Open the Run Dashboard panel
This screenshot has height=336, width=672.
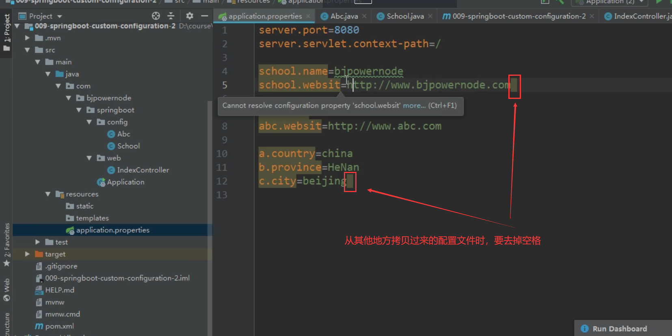(620, 329)
